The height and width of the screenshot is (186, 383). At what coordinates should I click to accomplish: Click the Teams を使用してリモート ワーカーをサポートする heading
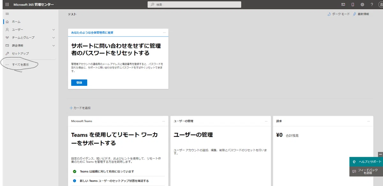(114, 139)
